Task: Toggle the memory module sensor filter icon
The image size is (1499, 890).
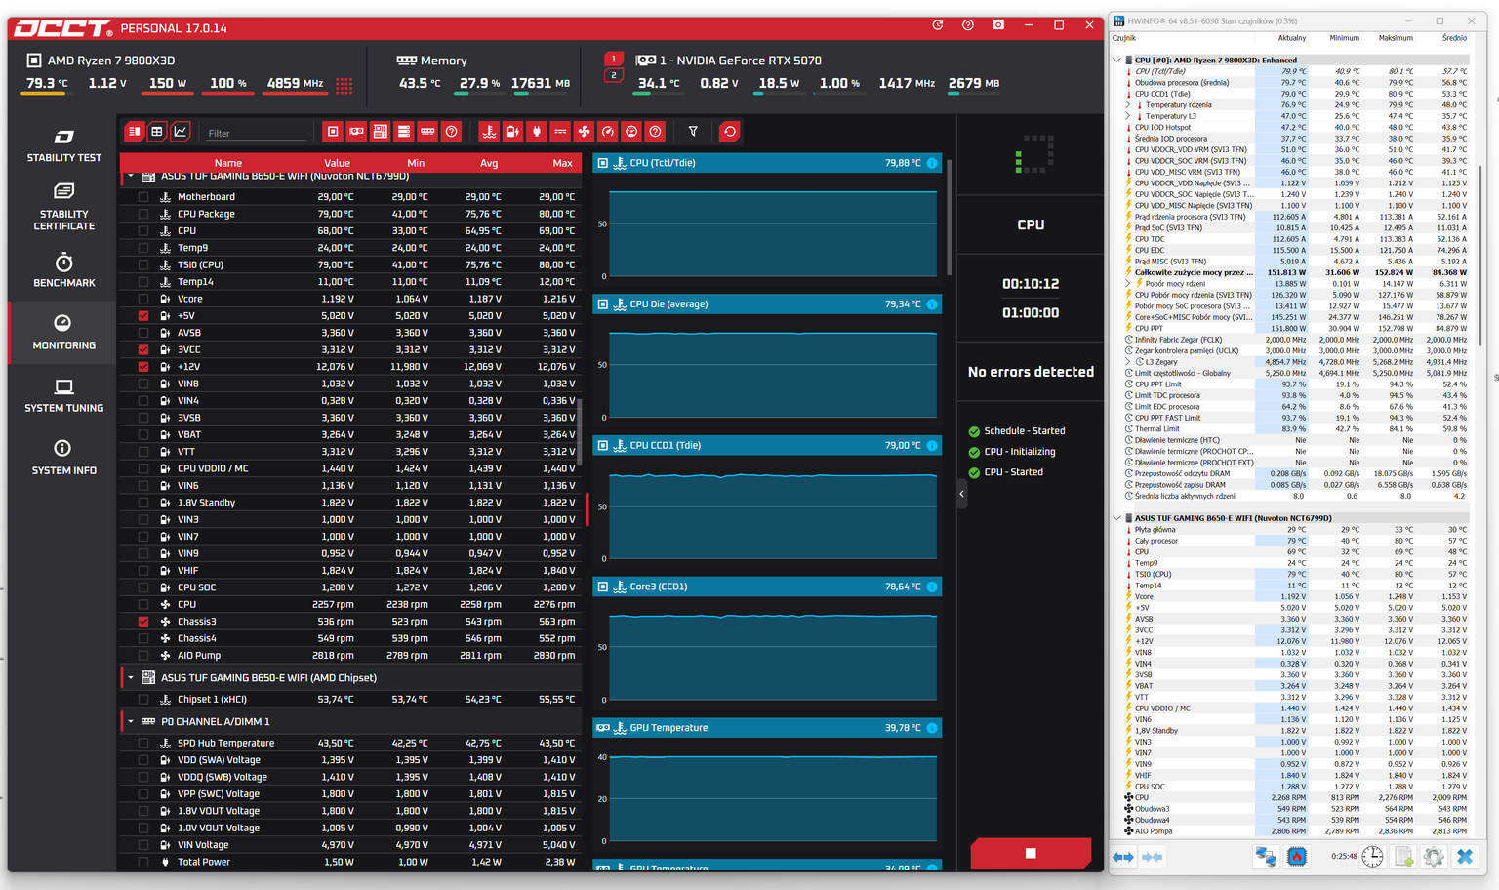Action: (427, 132)
